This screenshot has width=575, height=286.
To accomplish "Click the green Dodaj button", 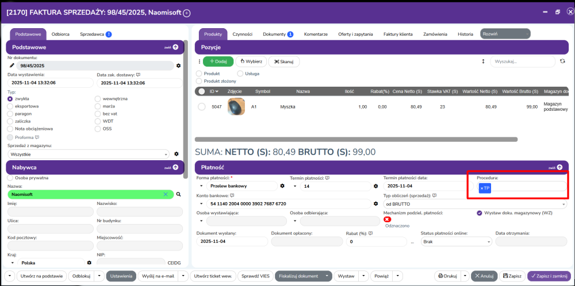I will tap(217, 61).
